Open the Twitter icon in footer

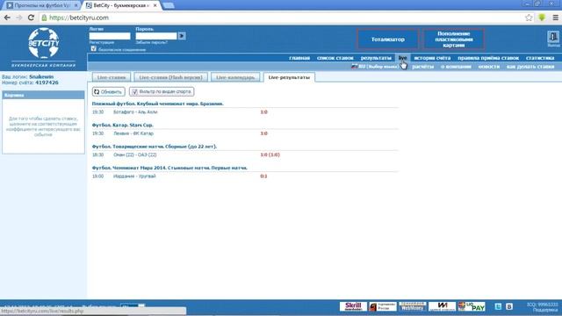498,306
